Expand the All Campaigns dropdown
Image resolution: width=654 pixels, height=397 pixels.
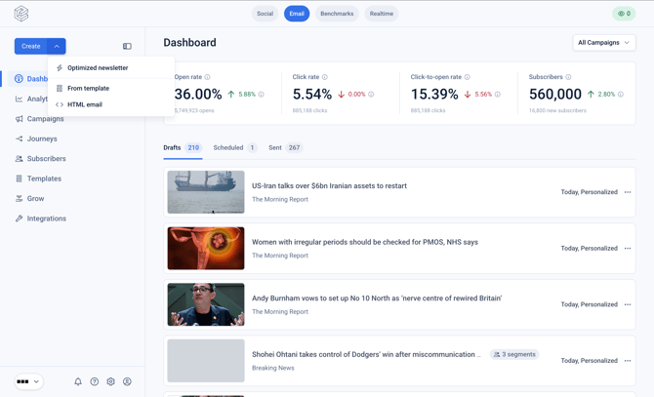click(604, 43)
